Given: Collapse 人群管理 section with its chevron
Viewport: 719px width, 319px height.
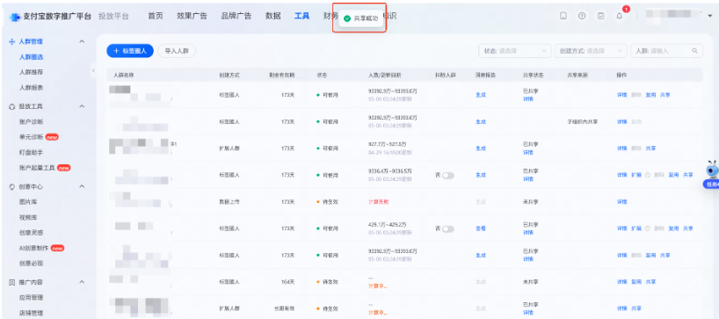Looking at the screenshot, I should 82,41.
